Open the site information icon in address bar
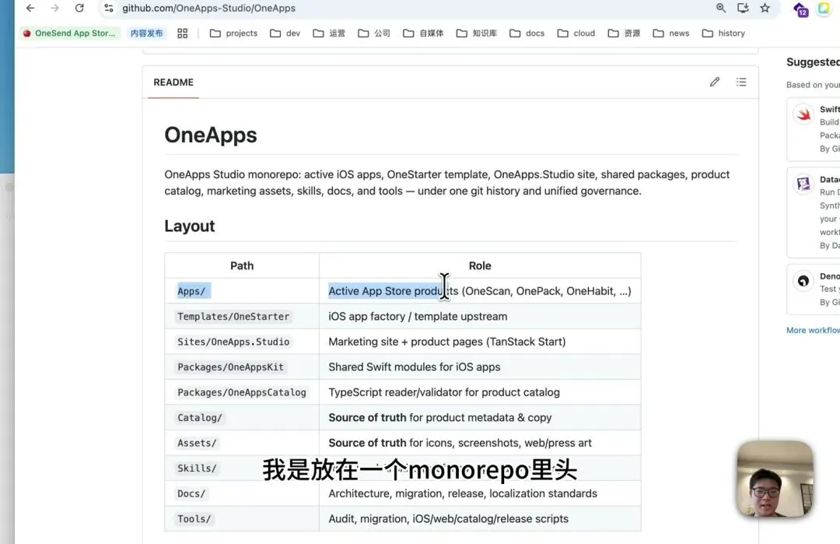The image size is (840, 544). (x=109, y=8)
